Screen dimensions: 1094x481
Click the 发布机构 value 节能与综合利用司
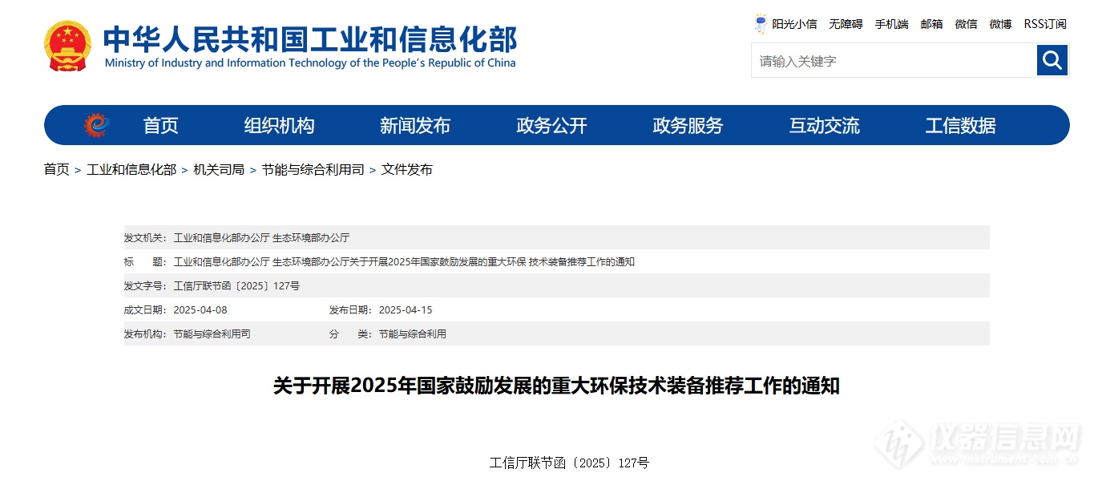point(212,334)
